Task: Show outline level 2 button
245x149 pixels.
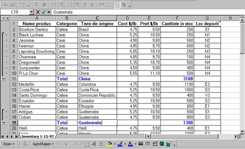Action: pyautogui.click(x=7, y=18)
